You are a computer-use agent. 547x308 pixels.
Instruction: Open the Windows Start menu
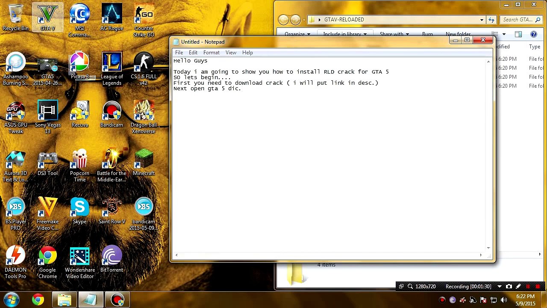pyautogui.click(x=12, y=300)
